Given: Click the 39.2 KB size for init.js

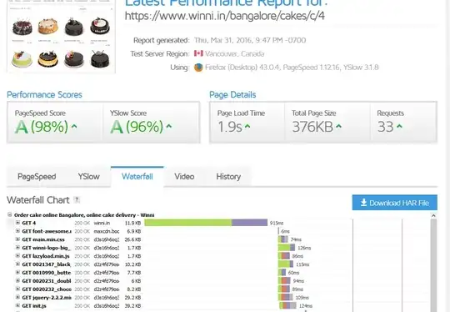Looking at the screenshot, I should tap(132, 306).
